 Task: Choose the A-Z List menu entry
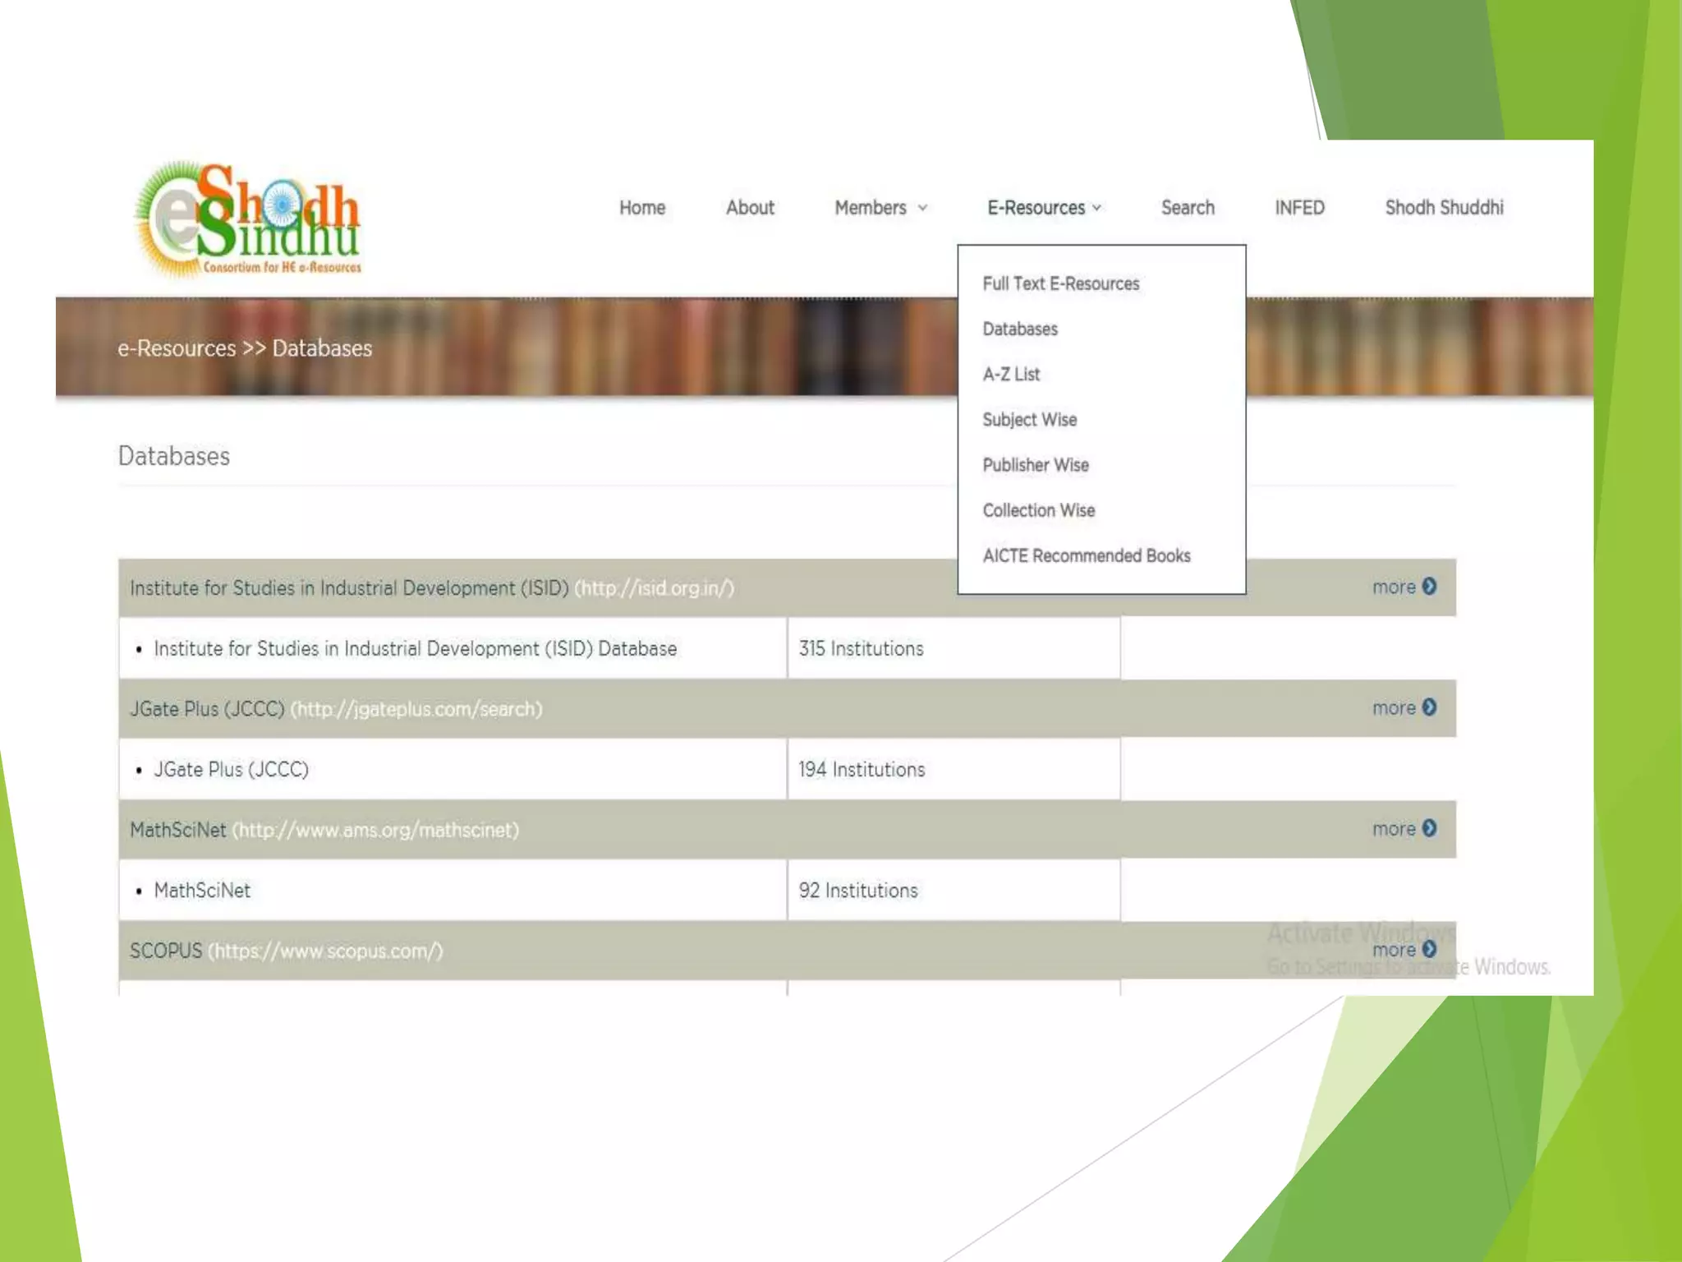click(1011, 375)
